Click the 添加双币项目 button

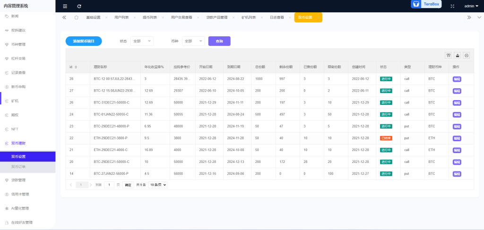84,41
